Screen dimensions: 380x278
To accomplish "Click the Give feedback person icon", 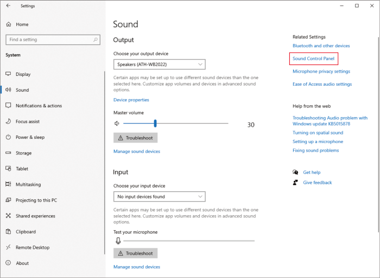I will tap(295, 183).
